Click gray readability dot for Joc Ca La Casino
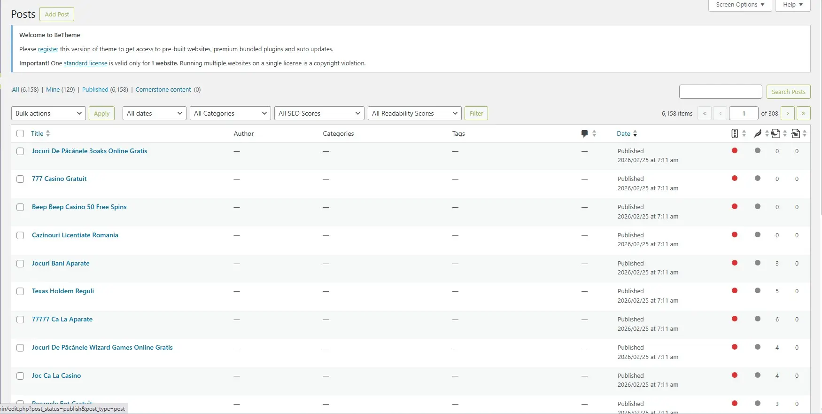This screenshot has width=822, height=414. pyautogui.click(x=758, y=375)
